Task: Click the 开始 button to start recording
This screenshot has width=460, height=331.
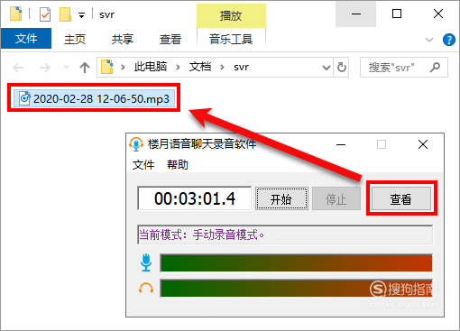Action: 281,198
